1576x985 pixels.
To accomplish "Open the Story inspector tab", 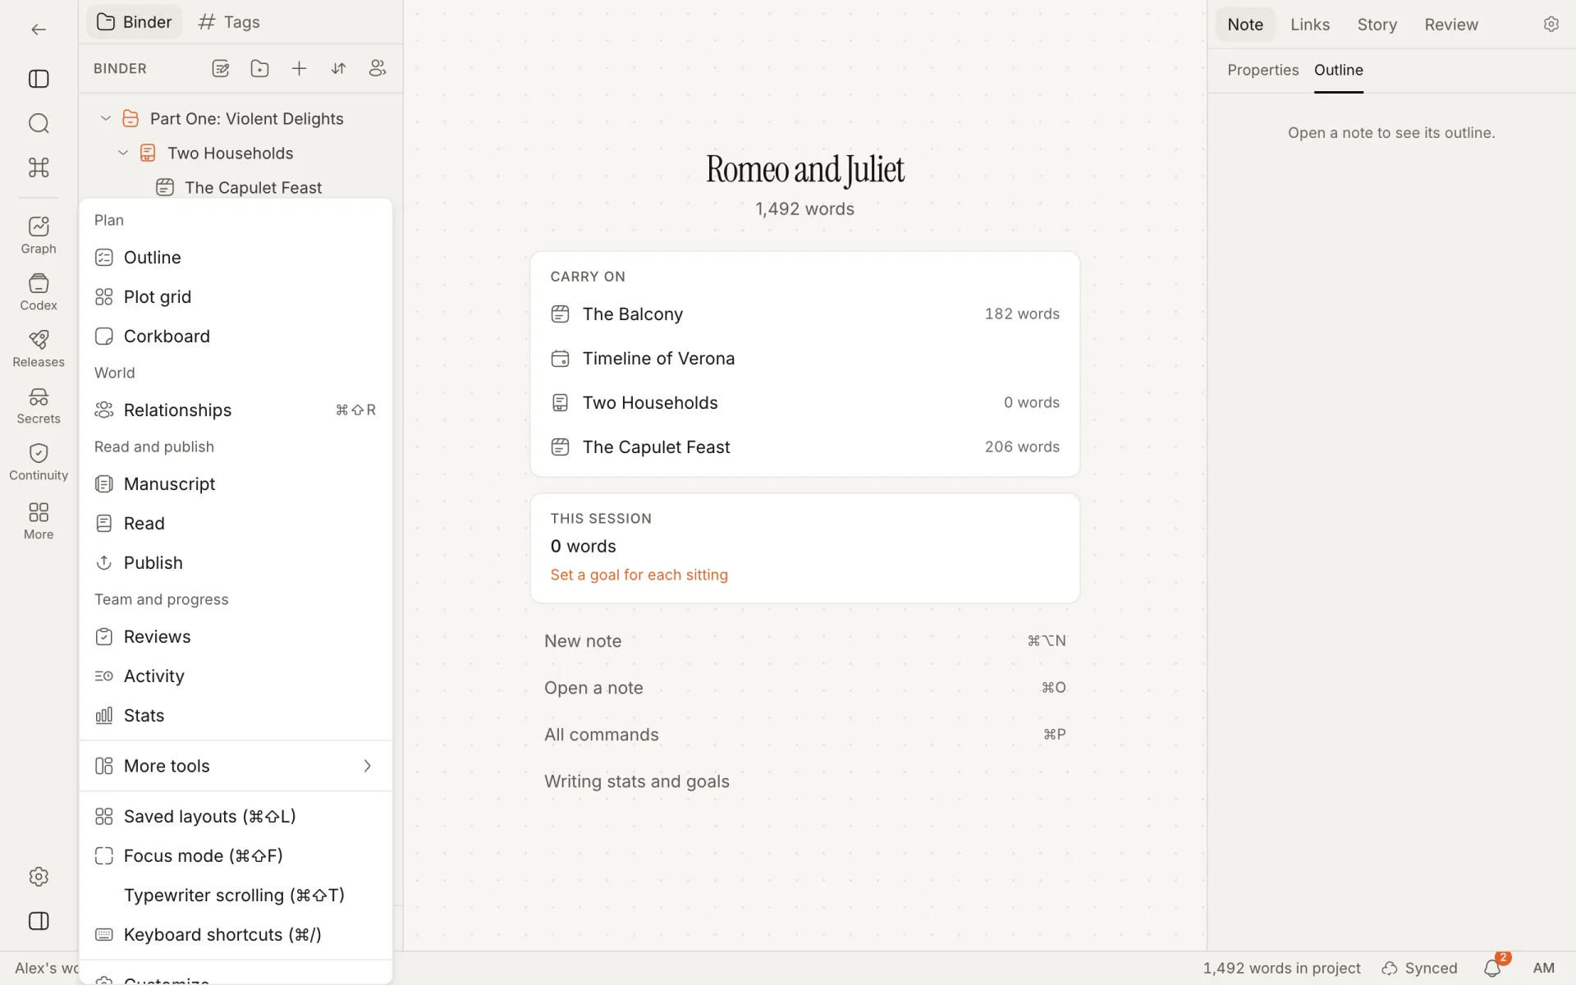I will [1377, 25].
